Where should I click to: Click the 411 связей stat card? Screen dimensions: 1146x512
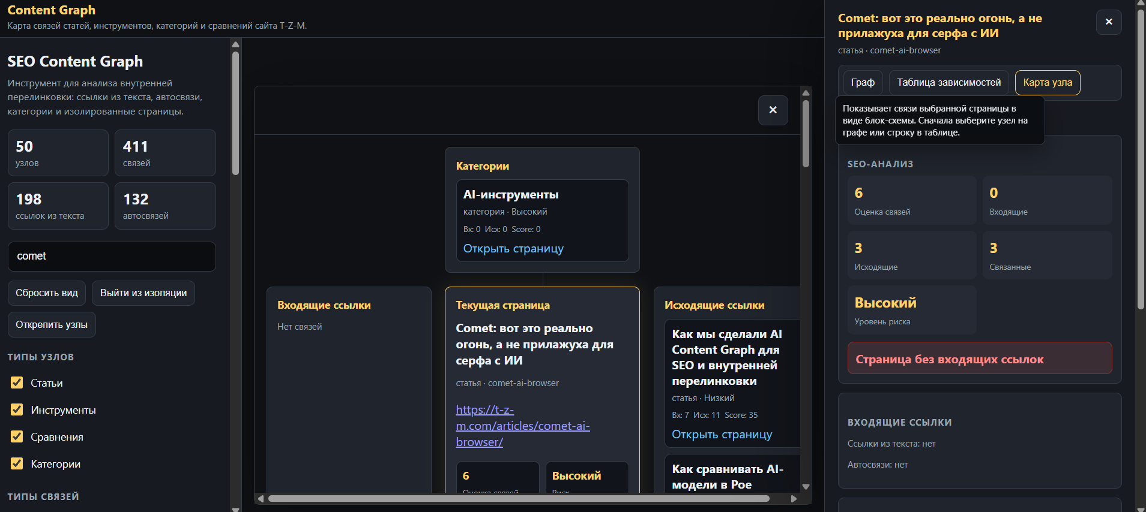165,153
